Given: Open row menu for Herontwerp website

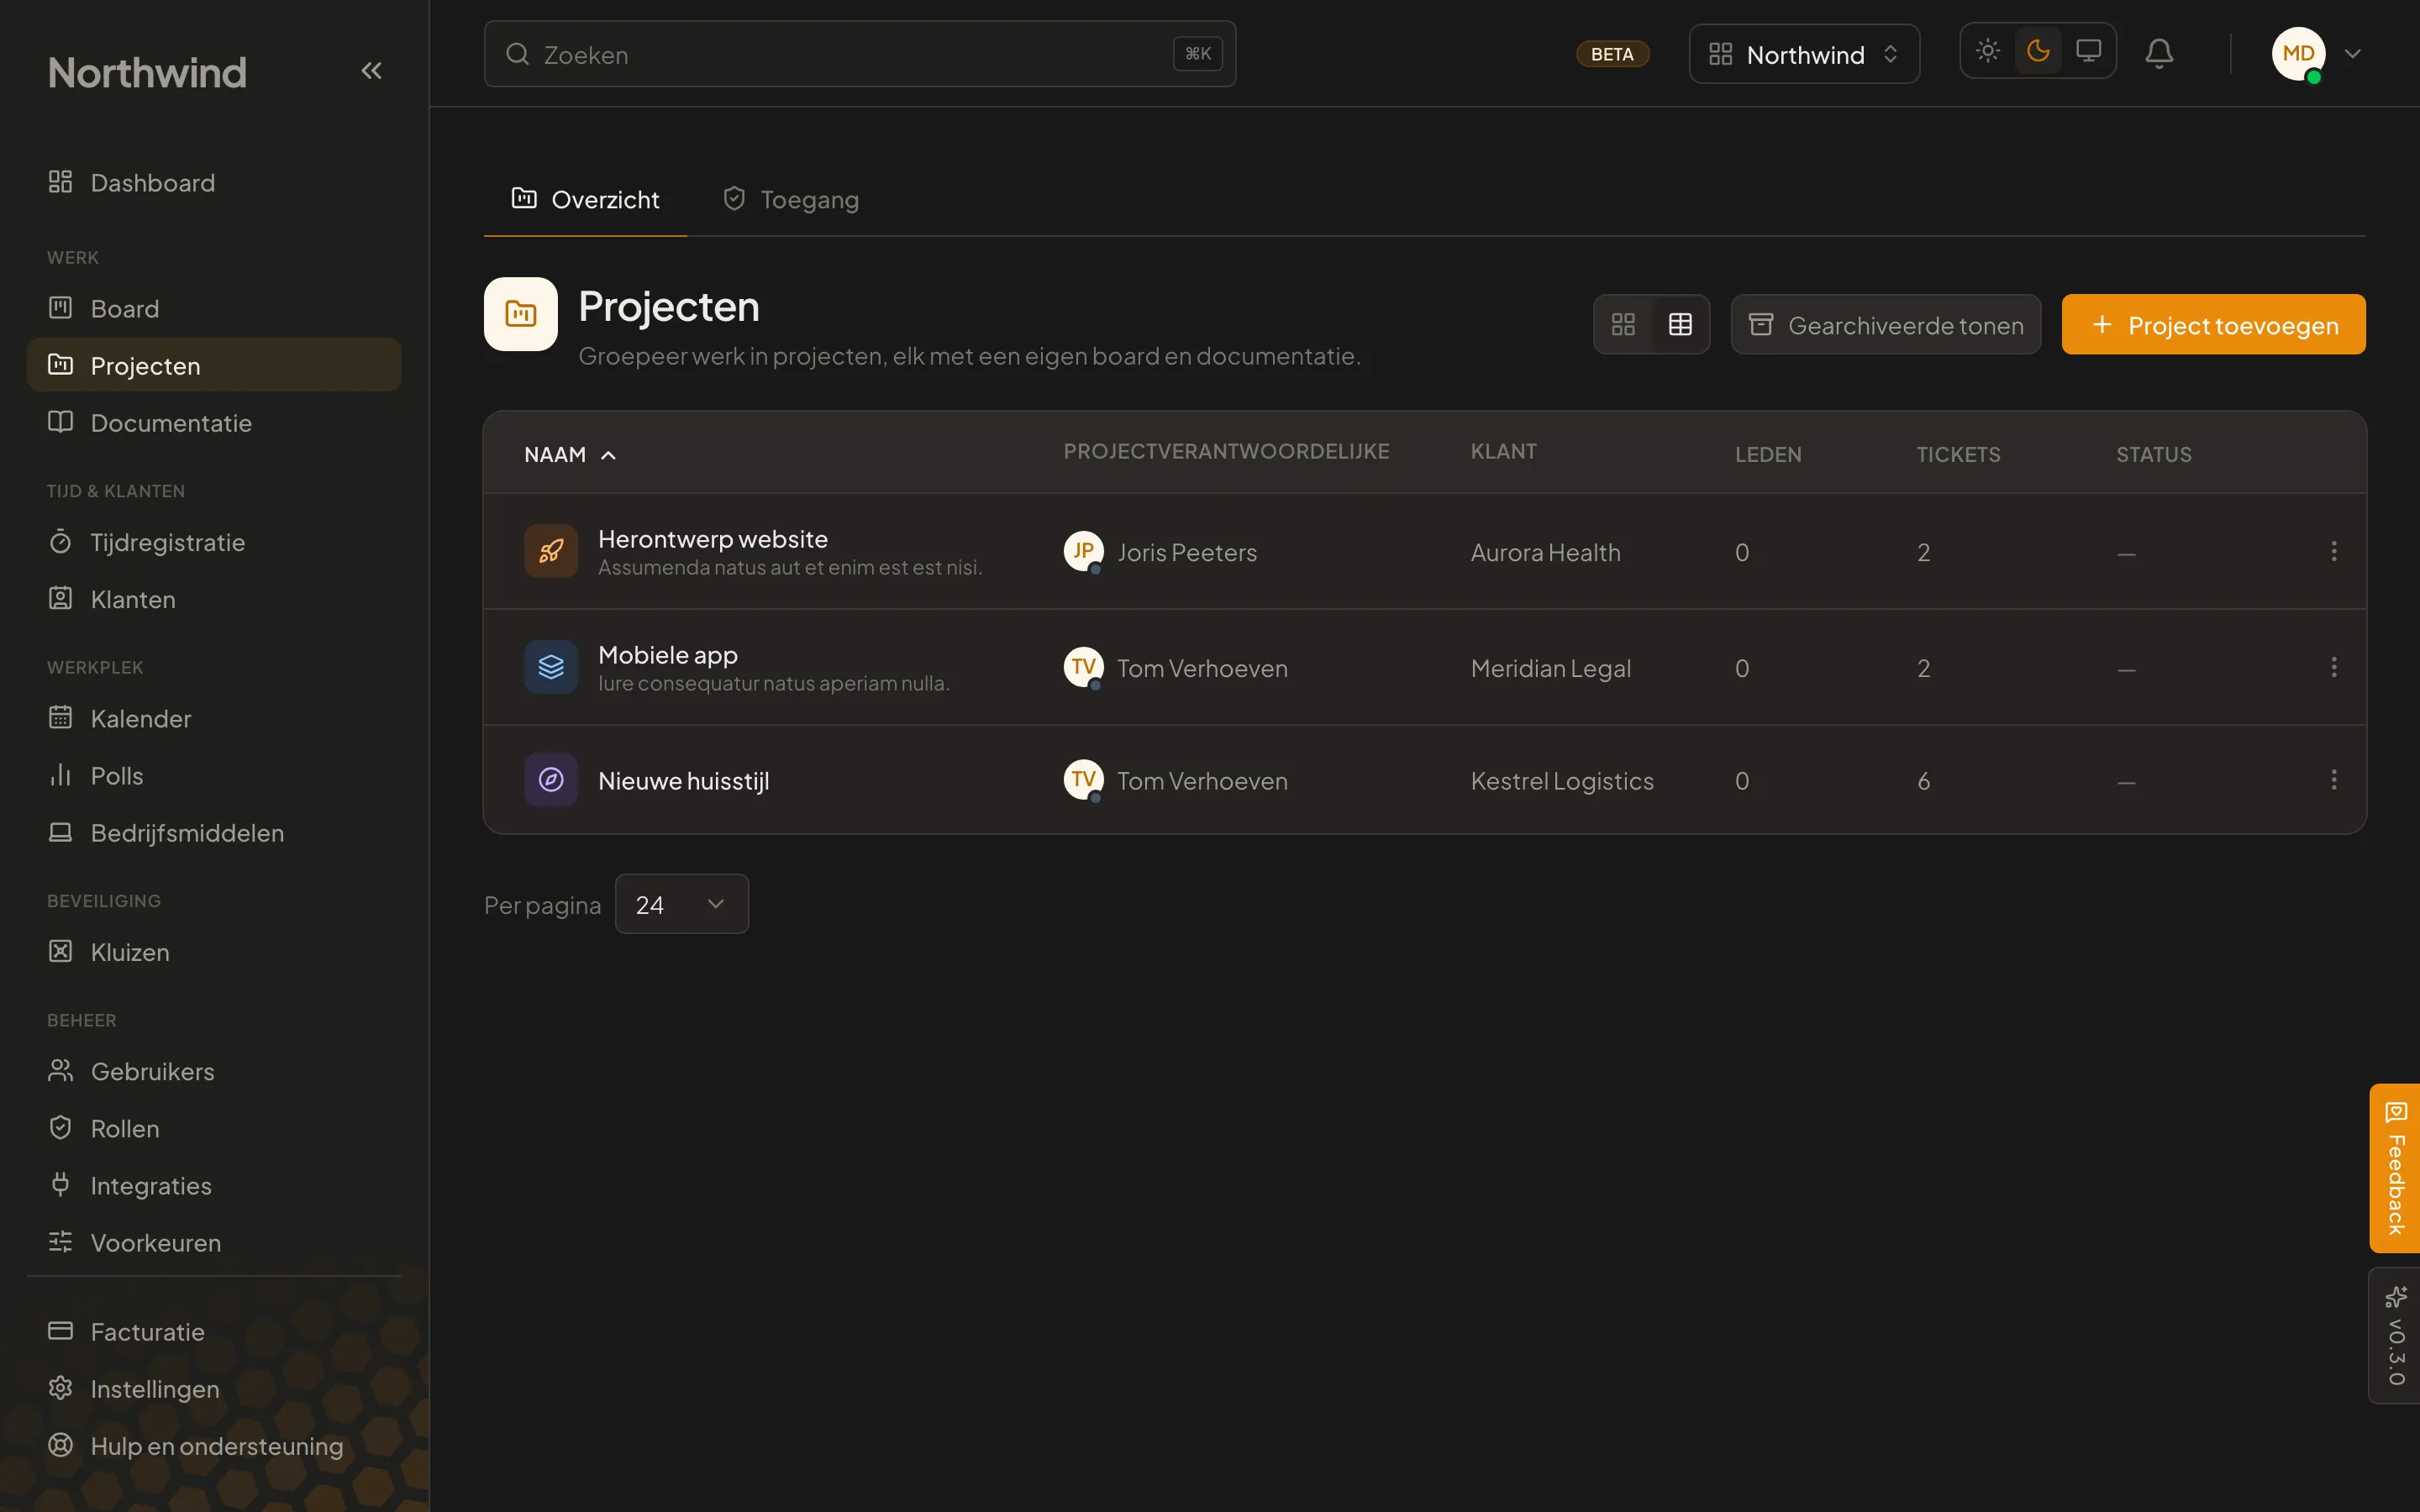Looking at the screenshot, I should click(x=2334, y=551).
